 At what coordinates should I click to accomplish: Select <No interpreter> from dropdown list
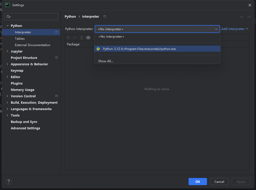[x=157, y=37]
